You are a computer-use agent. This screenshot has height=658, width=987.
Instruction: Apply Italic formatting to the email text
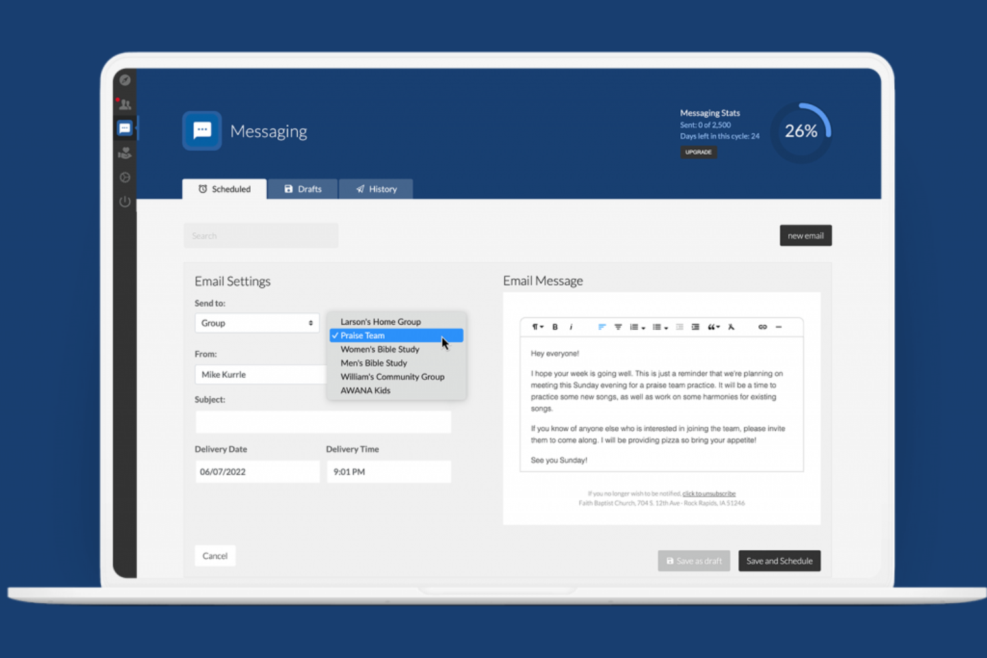click(x=572, y=327)
